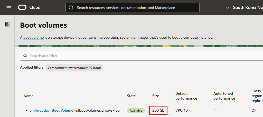Sort by the Name column header

tap(29, 96)
